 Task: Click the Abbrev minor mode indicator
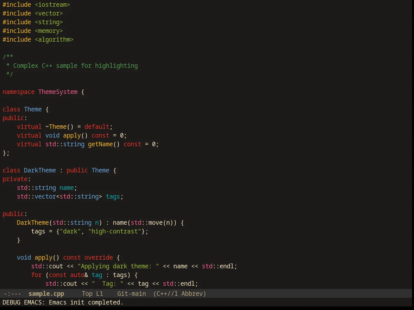pyautogui.click(x=194, y=294)
